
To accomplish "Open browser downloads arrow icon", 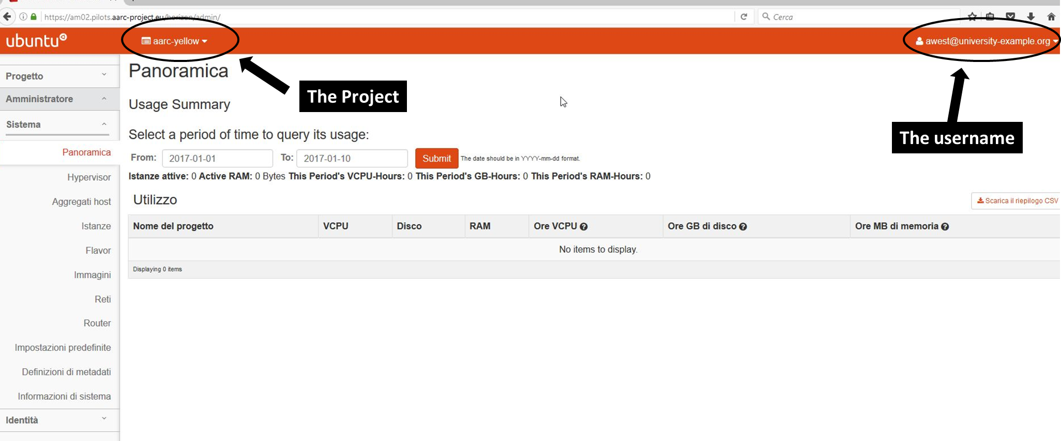I will click(x=1030, y=17).
